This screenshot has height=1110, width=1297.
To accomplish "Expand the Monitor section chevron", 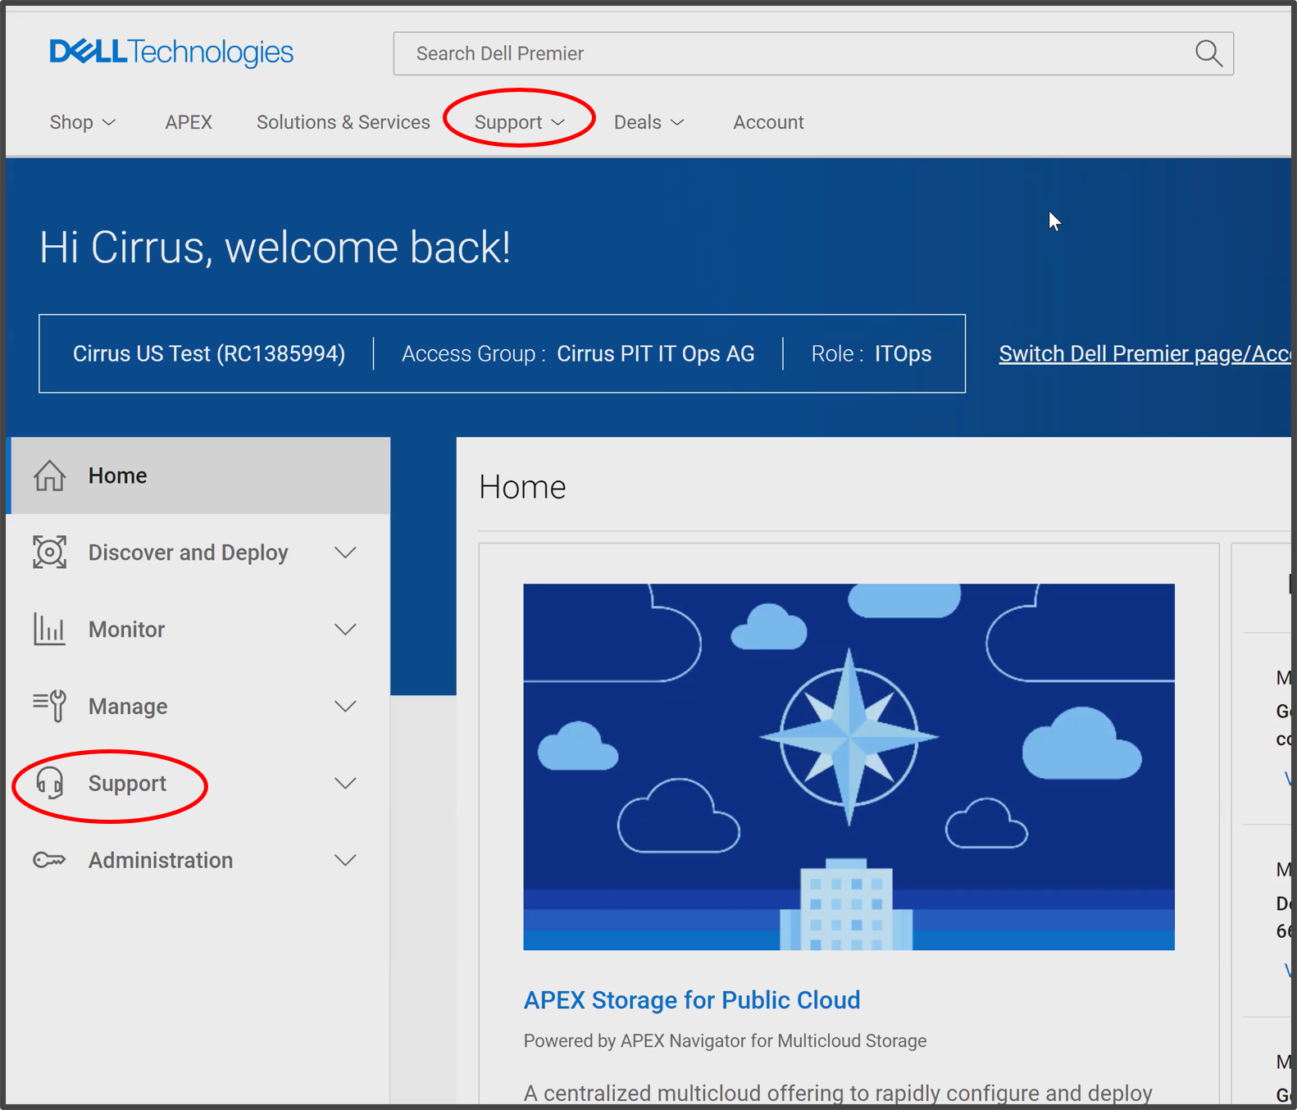I will pyautogui.click(x=346, y=630).
